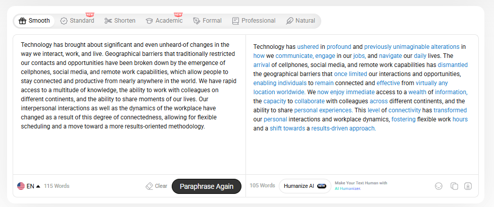Click the Paraphrase Again button
The width and height of the screenshot is (494, 207).
coord(207,186)
